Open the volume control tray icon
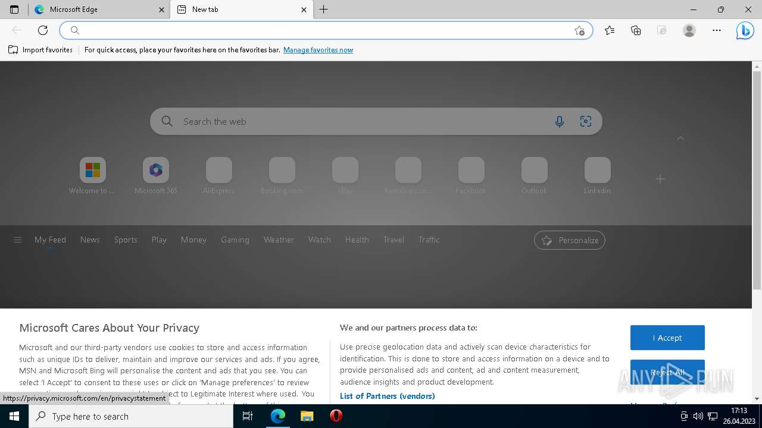Screen dimensions: 762x428 click(x=698, y=416)
